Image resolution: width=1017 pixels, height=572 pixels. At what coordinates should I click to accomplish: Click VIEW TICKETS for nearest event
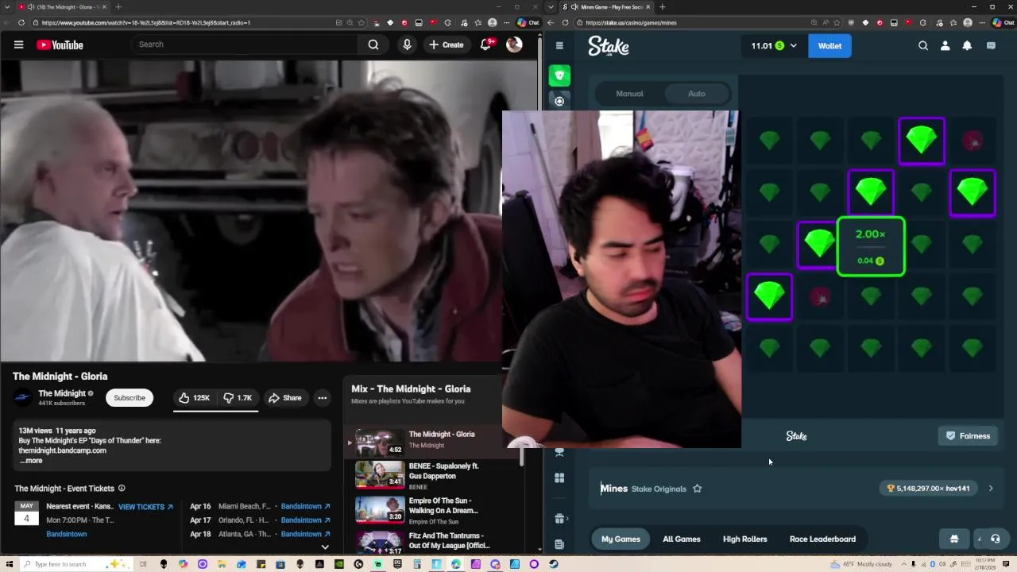145,507
